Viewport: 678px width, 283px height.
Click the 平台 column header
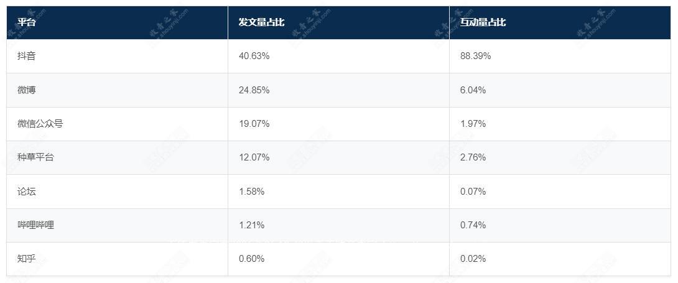tap(27, 22)
